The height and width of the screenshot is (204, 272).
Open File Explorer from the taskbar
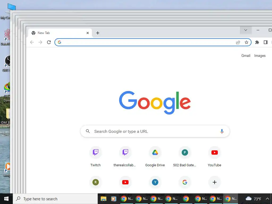pyautogui.click(x=104, y=199)
